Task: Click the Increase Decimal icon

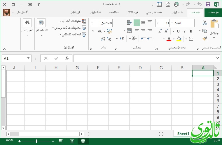Action: (109, 39)
